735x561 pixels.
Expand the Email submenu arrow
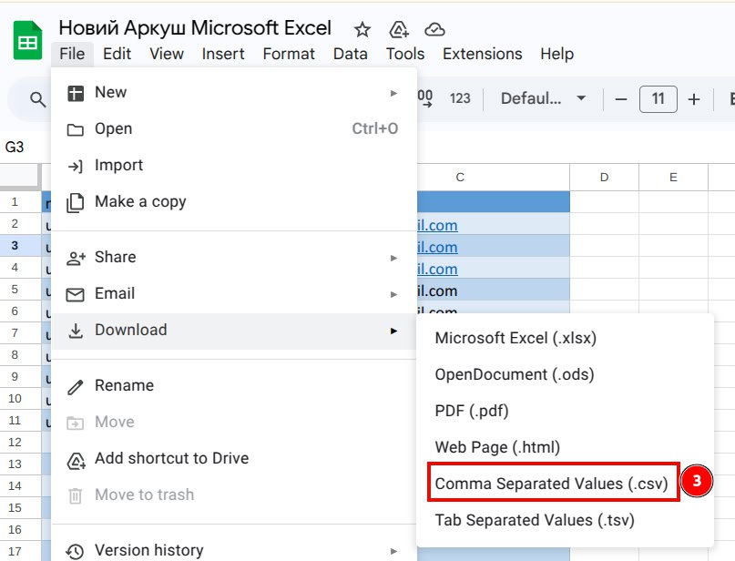click(x=393, y=294)
